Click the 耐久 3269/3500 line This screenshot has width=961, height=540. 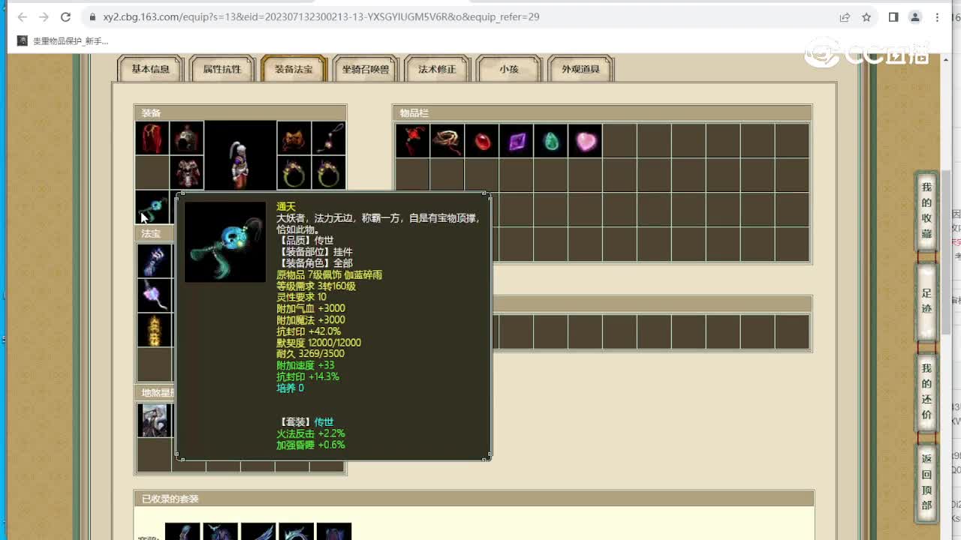click(310, 354)
